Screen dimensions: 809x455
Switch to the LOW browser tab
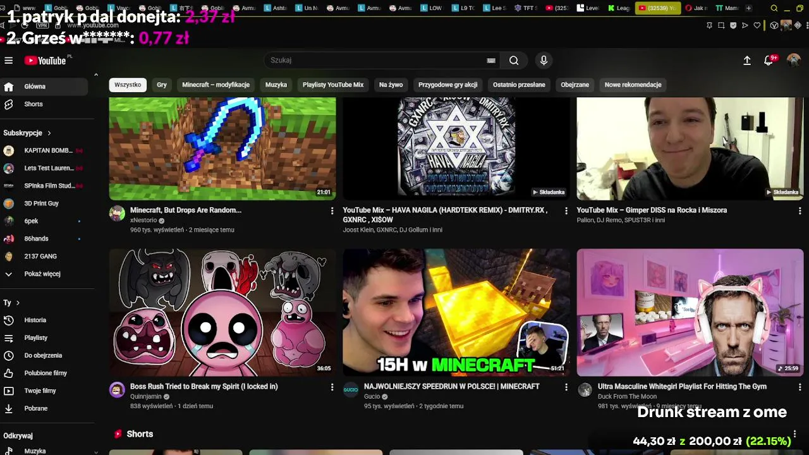pos(432,8)
